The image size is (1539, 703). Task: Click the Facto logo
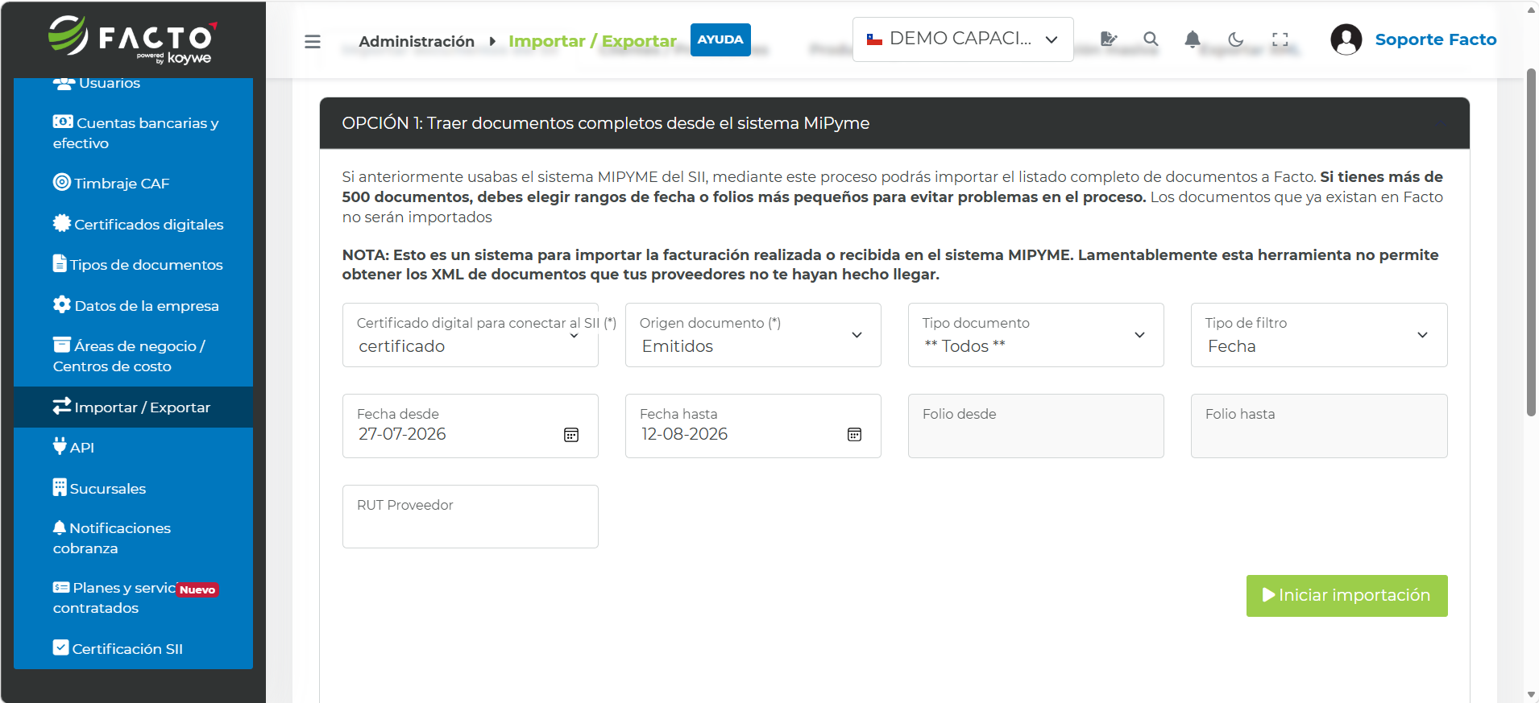pyautogui.click(x=133, y=39)
